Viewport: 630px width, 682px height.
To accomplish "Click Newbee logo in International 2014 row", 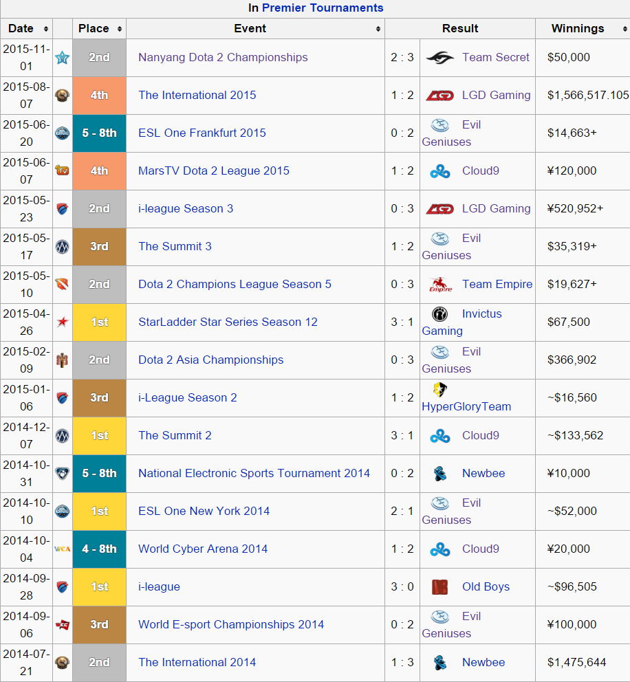I will pos(439,663).
